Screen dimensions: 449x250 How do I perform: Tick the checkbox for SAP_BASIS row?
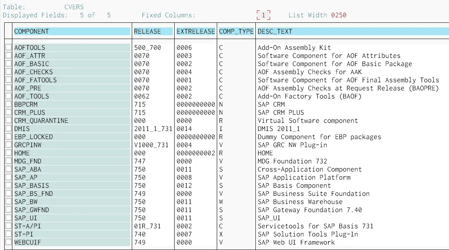[x=9, y=185]
